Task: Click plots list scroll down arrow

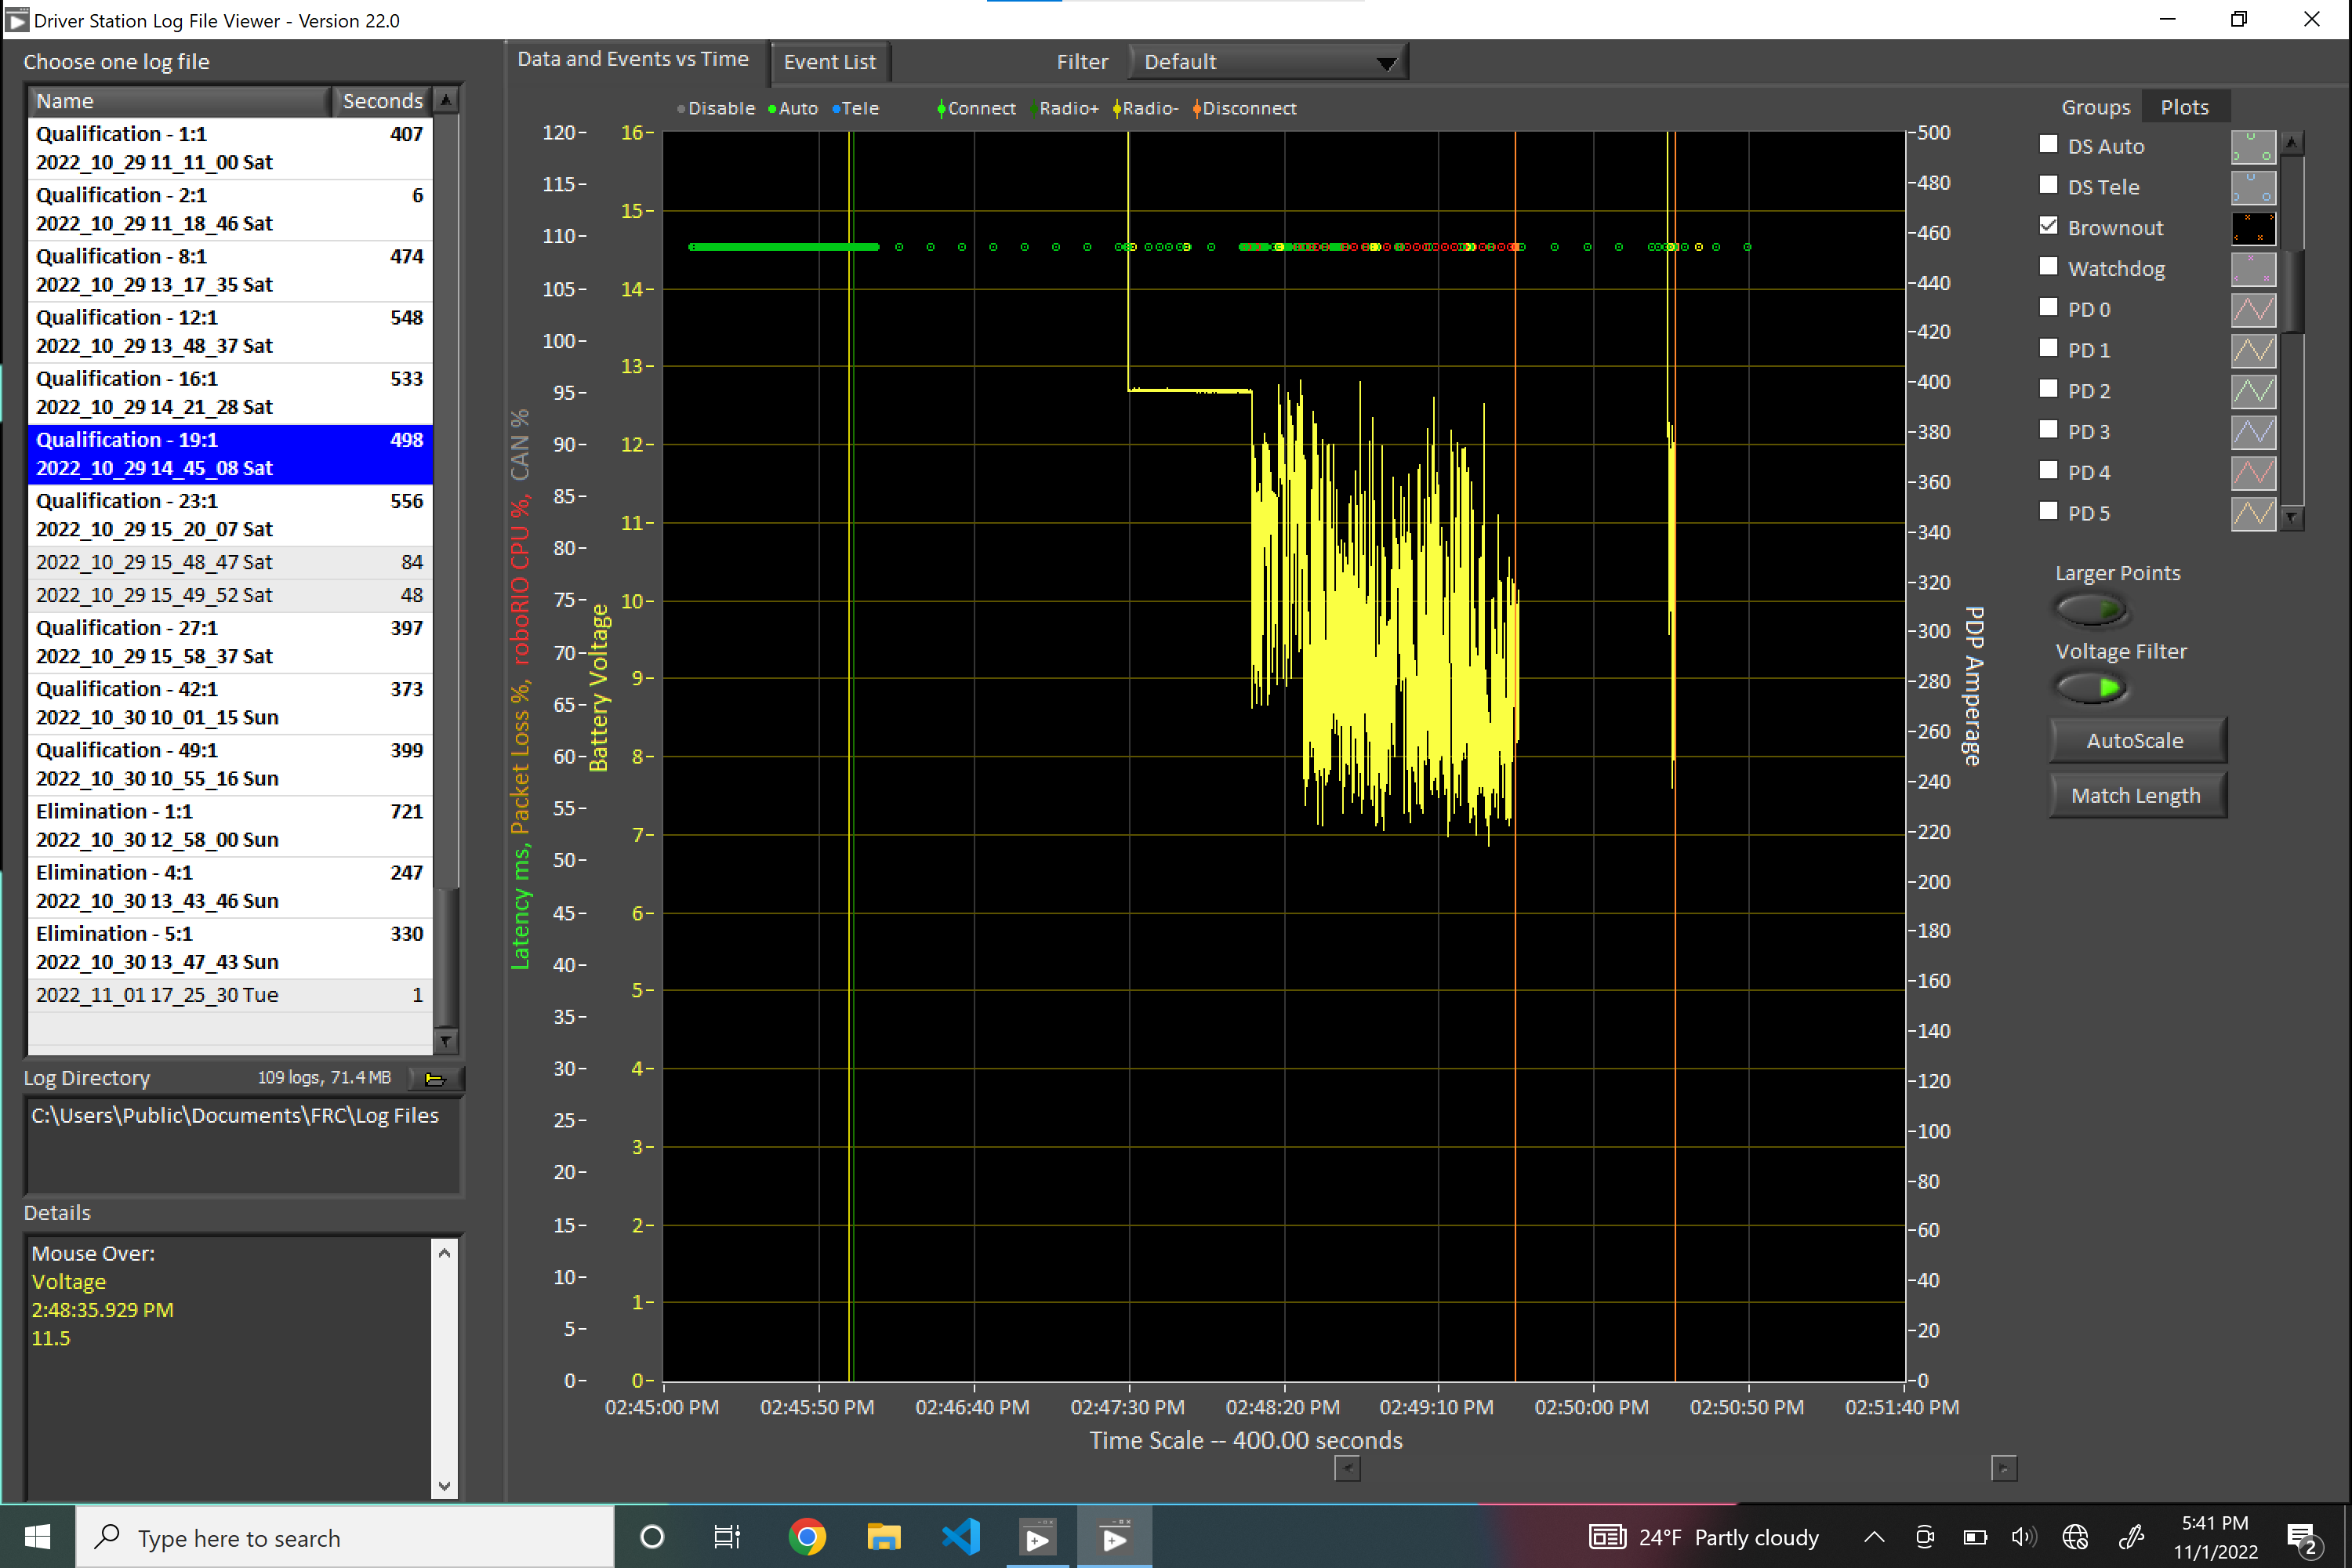Action: point(2292,518)
